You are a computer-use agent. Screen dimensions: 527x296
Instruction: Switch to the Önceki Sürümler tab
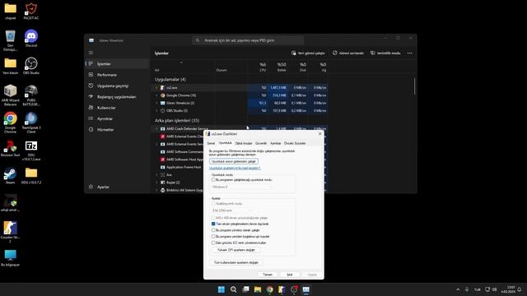(x=295, y=143)
